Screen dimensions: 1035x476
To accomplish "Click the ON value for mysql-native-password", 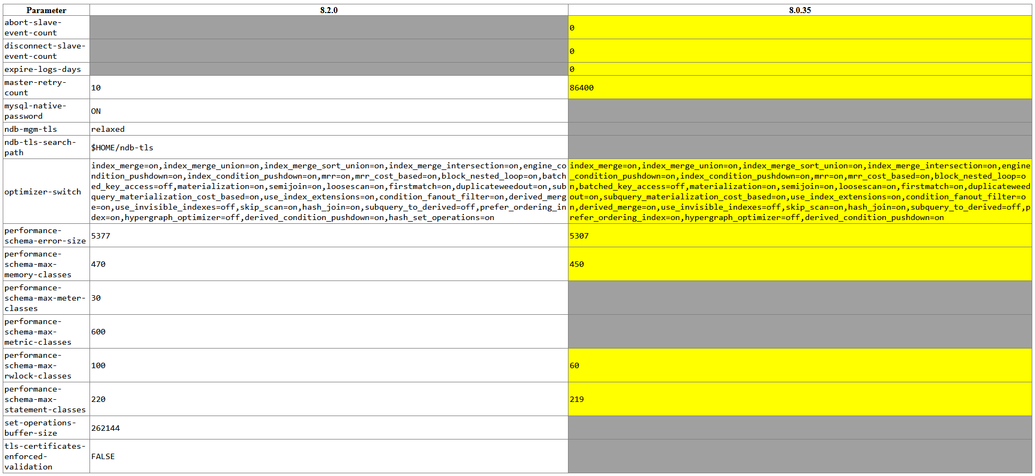I will (96, 111).
